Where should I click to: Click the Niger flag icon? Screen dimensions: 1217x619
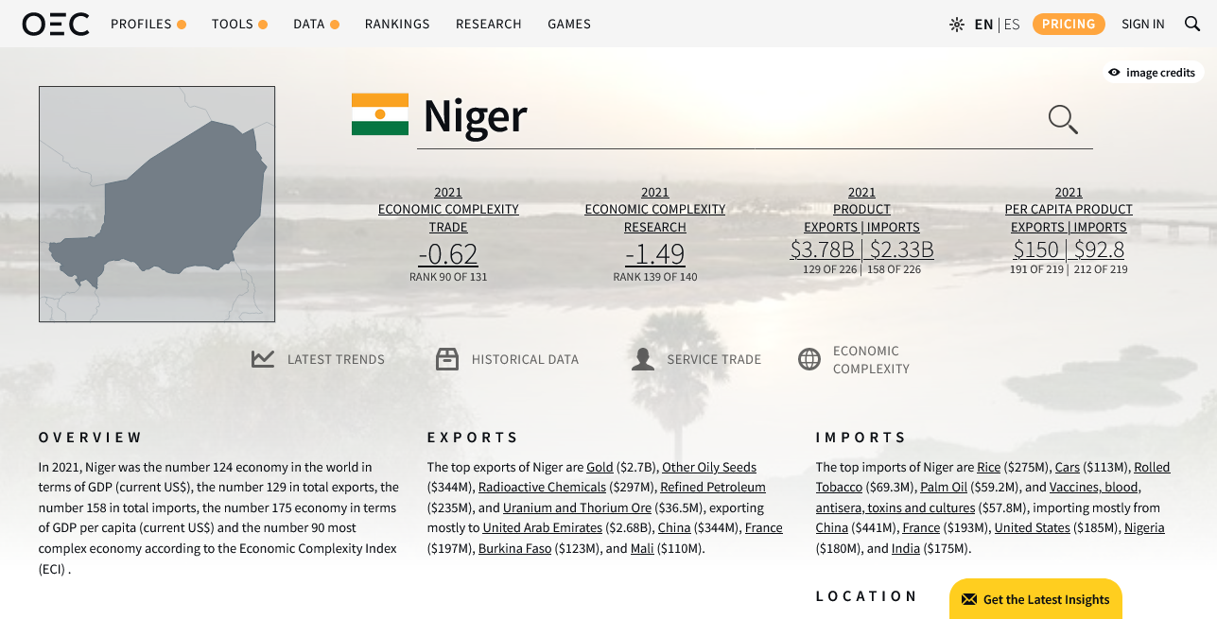(380, 114)
